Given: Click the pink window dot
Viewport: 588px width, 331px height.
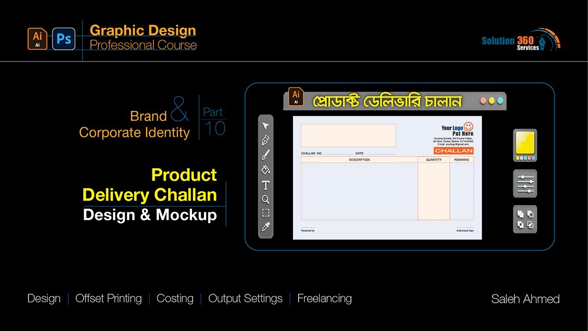Looking at the screenshot, I should point(483,101).
